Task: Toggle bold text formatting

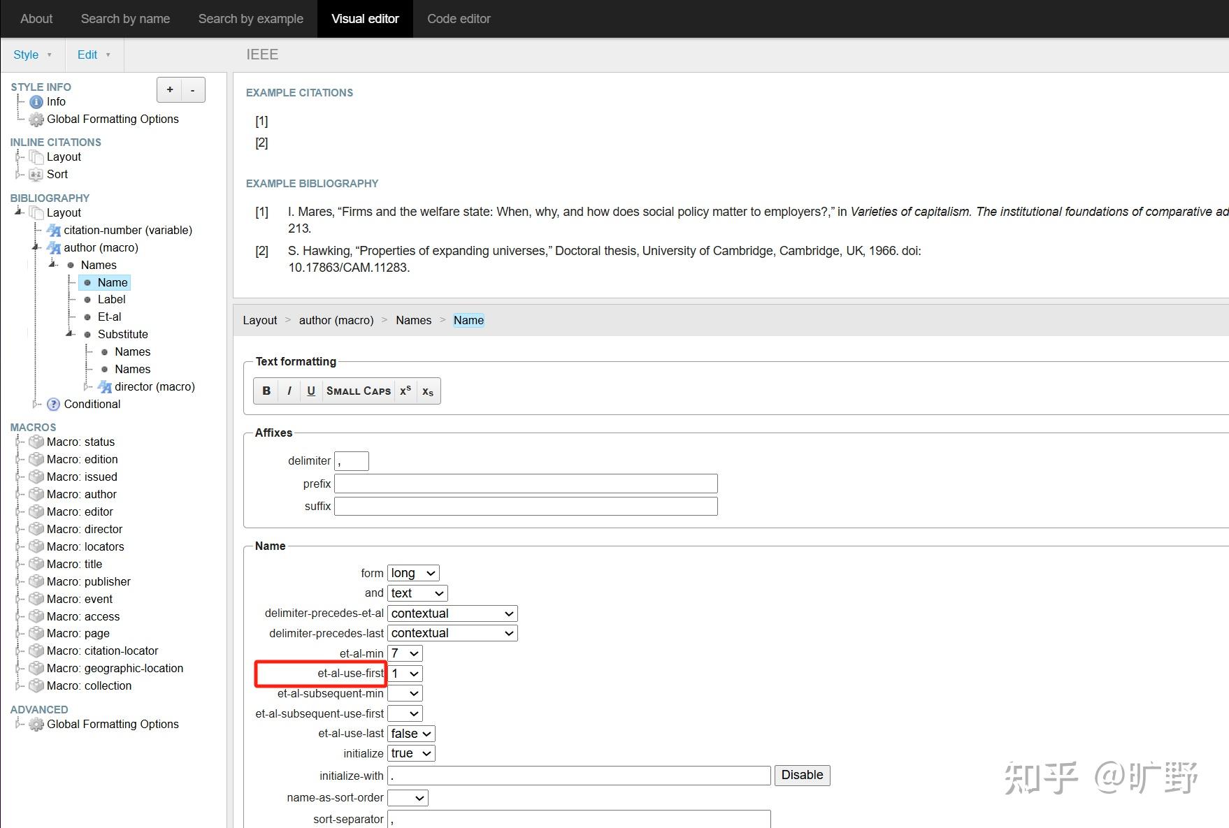Action: click(x=266, y=391)
